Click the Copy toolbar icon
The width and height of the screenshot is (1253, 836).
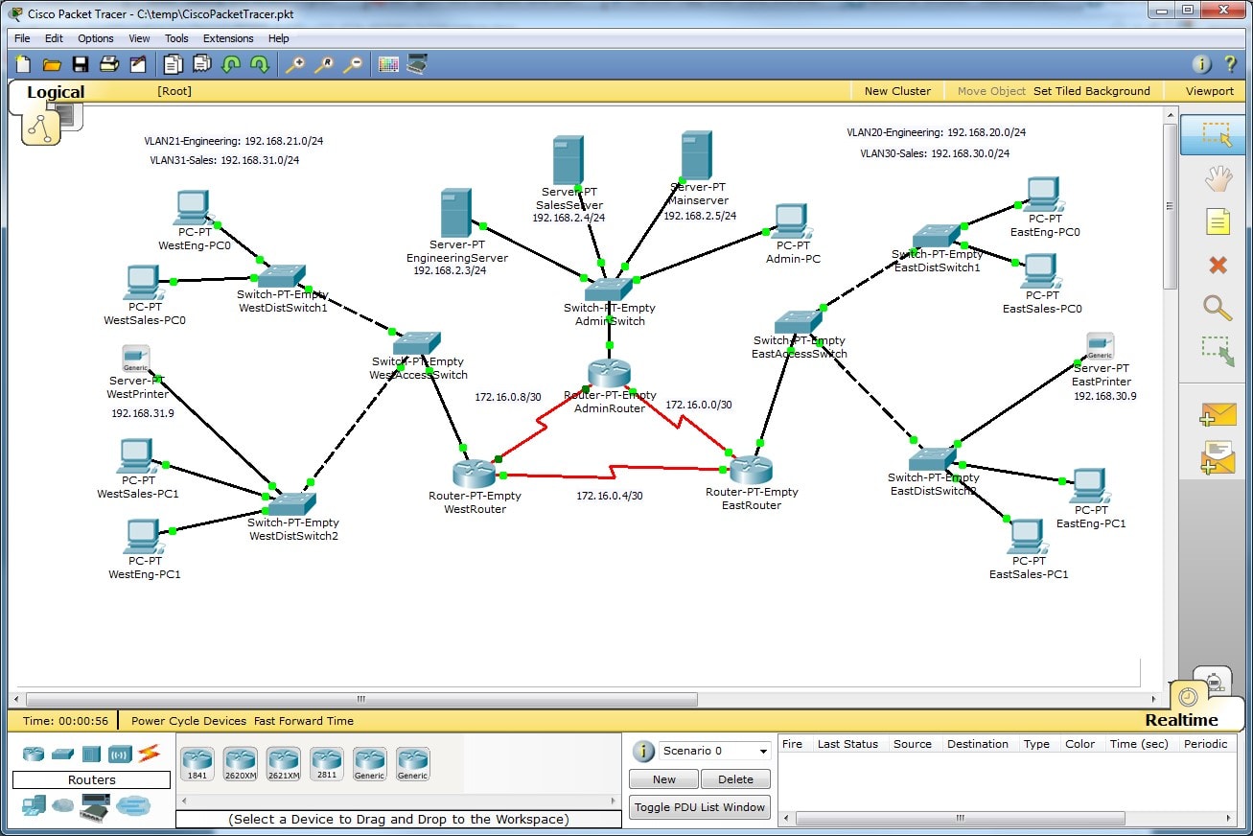coord(173,64)
